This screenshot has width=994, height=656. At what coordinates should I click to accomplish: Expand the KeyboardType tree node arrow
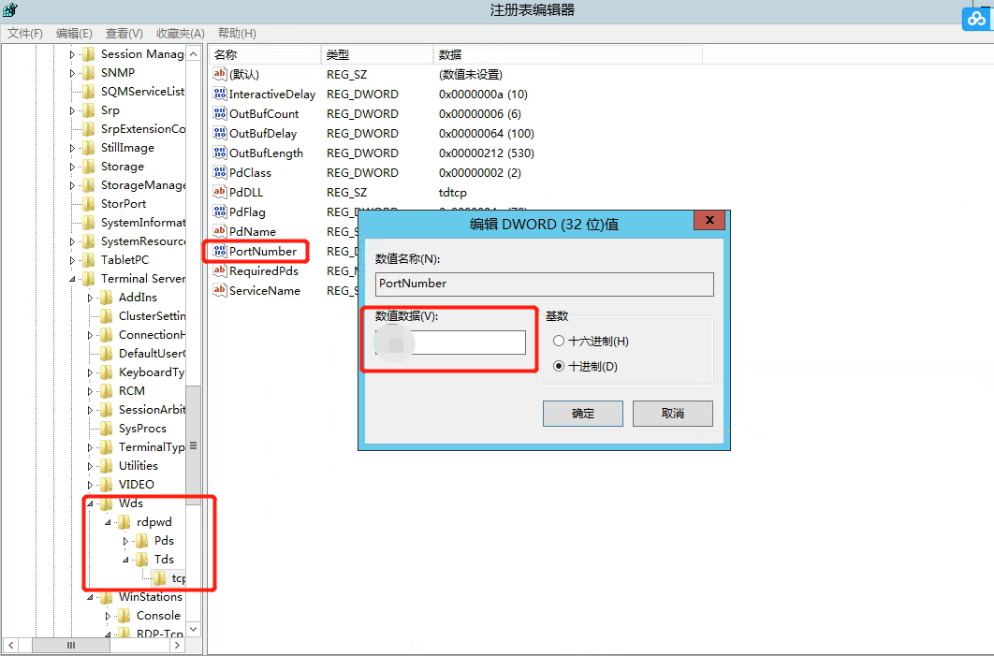90,372
